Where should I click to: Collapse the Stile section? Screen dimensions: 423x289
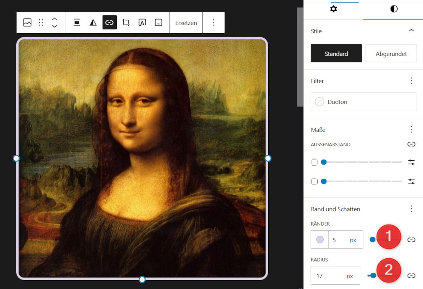[411, 31]
